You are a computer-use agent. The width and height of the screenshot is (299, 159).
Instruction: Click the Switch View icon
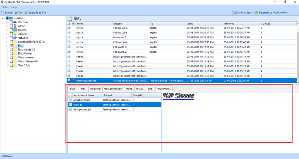tap(235, 13)
